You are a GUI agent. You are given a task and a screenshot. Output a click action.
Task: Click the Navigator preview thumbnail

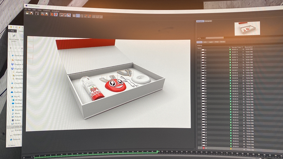pyautogui.click(x=247, y=28)
